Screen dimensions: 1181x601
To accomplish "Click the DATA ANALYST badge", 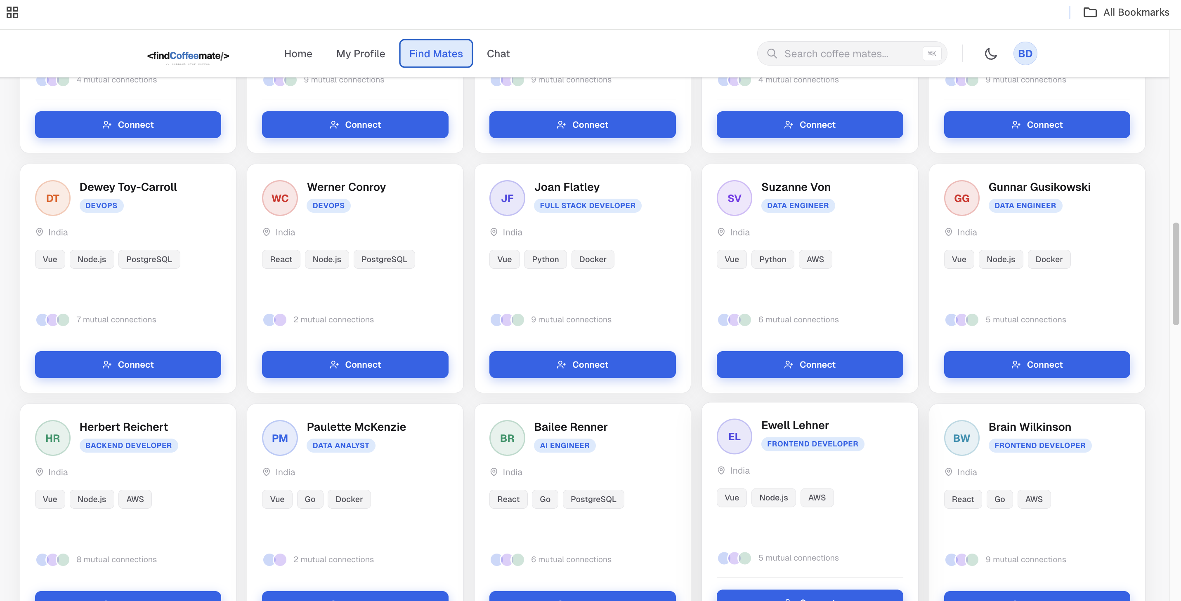I will [x=340, y=445].
